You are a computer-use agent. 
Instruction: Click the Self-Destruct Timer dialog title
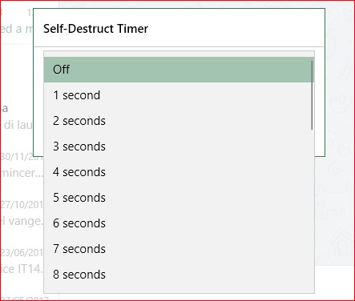[x=95, y=29]
